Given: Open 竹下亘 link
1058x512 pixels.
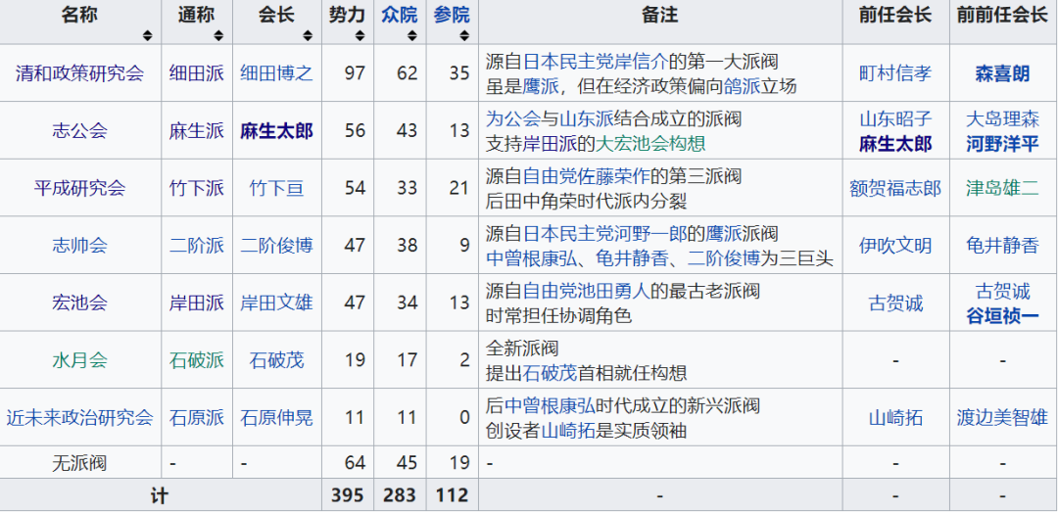Looking at the screenshot, I should (x=276, y=188).
